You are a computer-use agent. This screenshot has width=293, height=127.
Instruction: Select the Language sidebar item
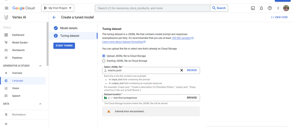tap(23, 80)
